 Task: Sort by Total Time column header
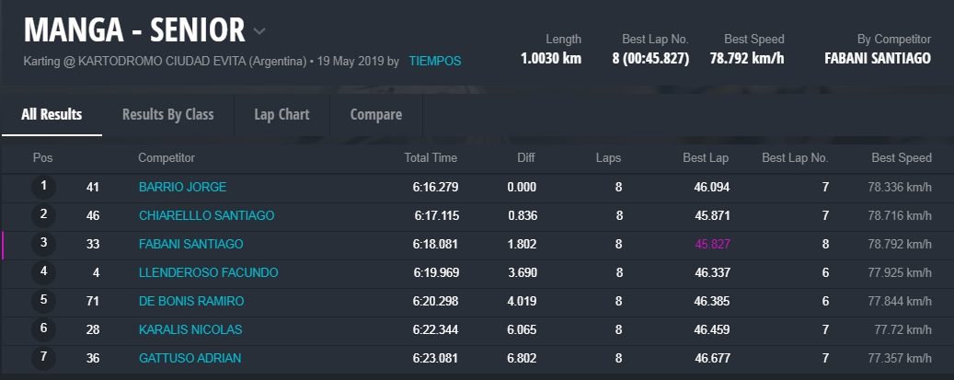point(430,158)
